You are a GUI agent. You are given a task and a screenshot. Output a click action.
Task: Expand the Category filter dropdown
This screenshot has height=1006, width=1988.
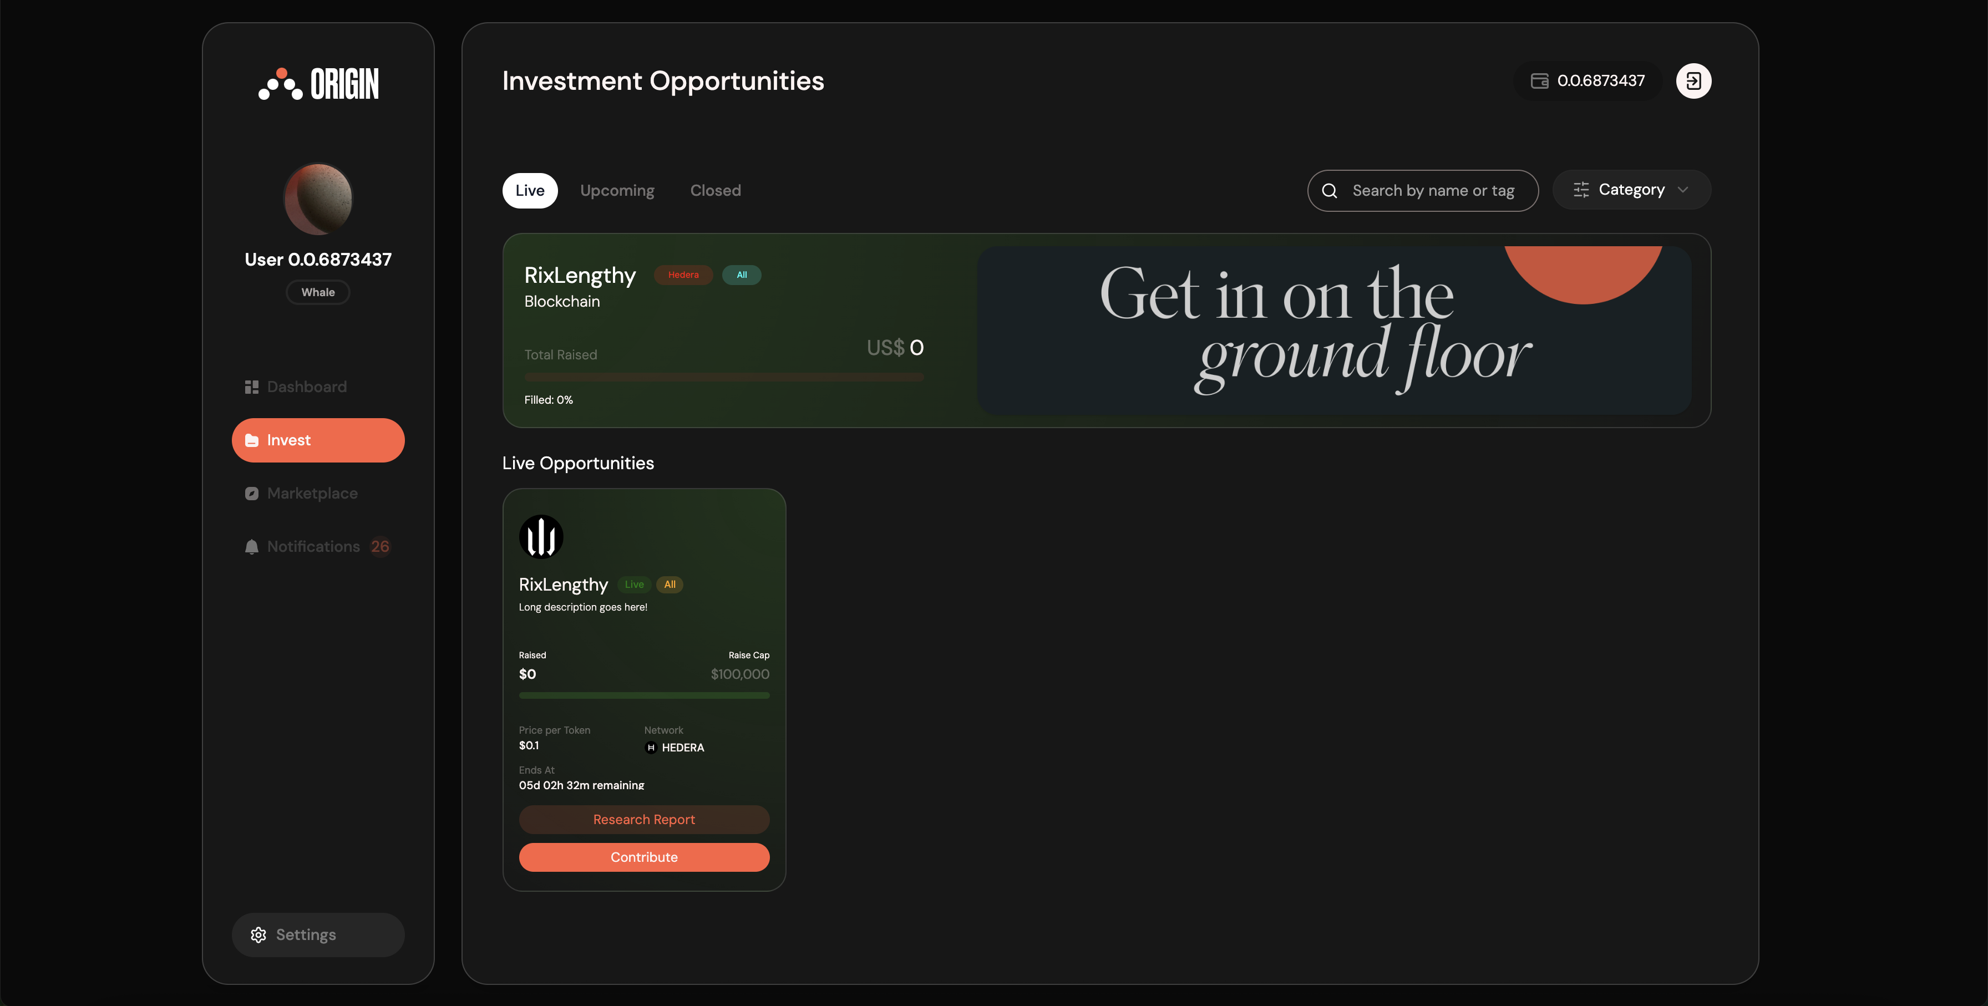coord(1631,190)
